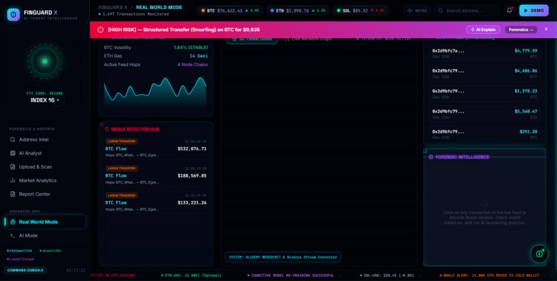Click the FEED ACTIVE status indicator

pyautogui.click(x=19, y=251)
